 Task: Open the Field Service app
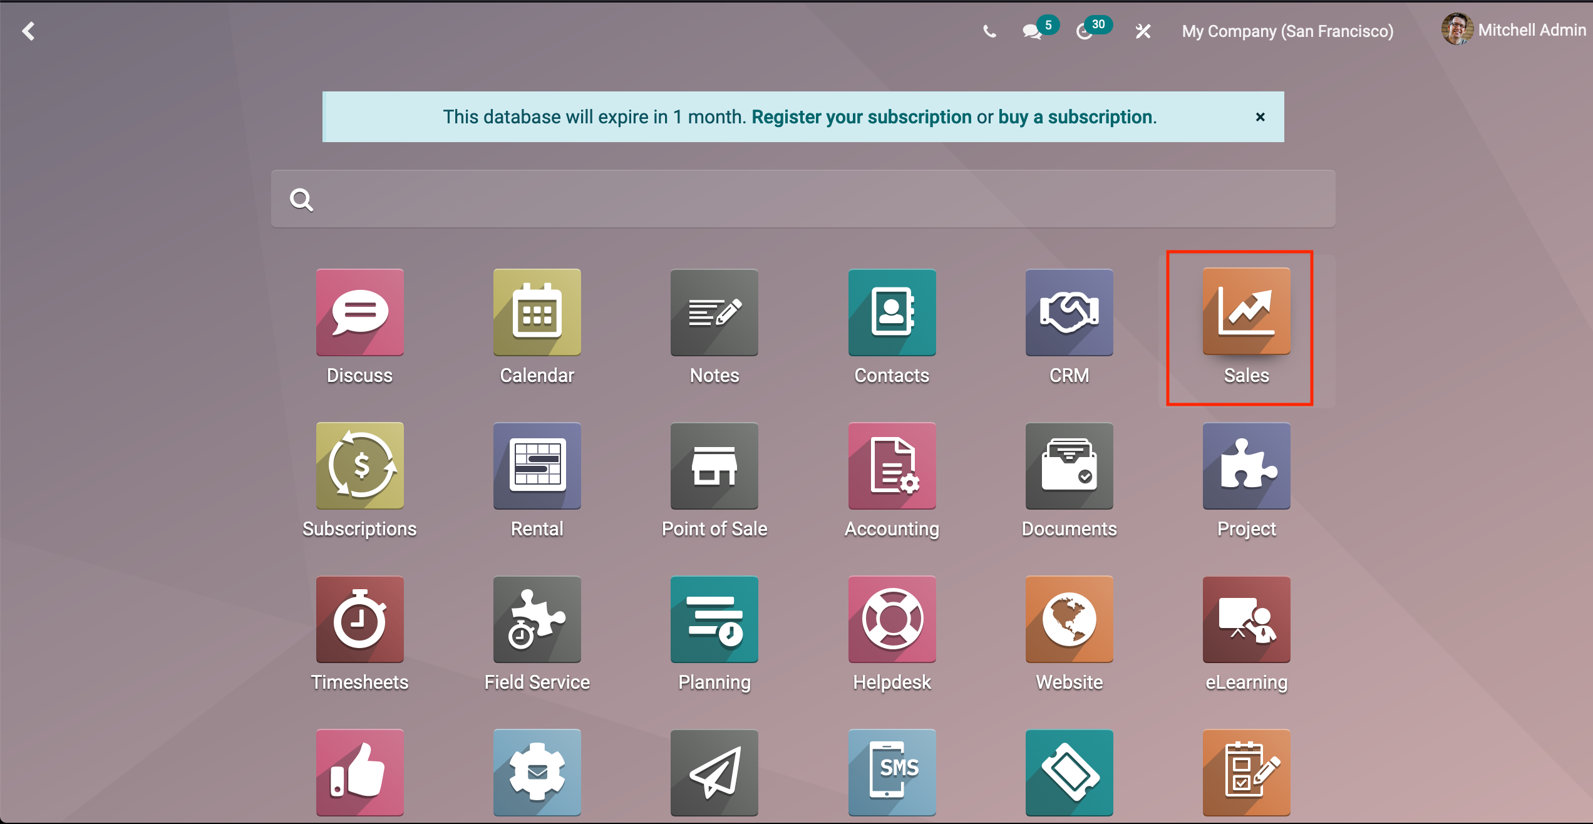point(537,619)
